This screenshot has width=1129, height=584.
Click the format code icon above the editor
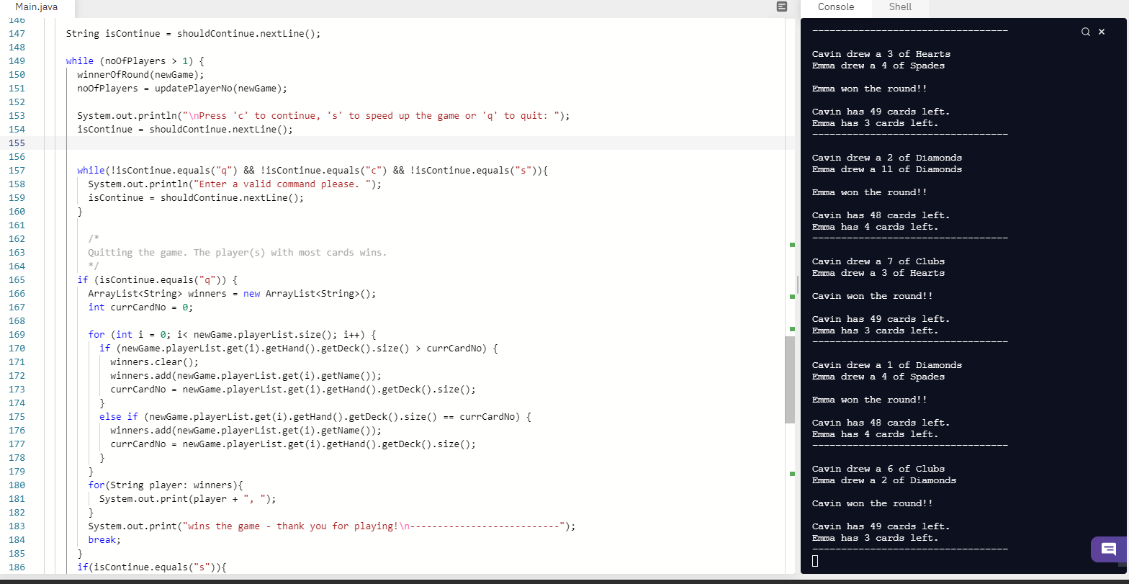click(x=782, y=6)
